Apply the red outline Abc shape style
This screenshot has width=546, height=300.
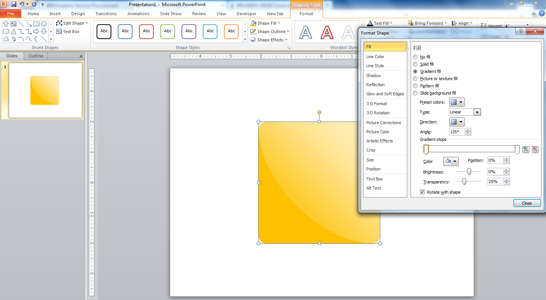click(146, 32)
